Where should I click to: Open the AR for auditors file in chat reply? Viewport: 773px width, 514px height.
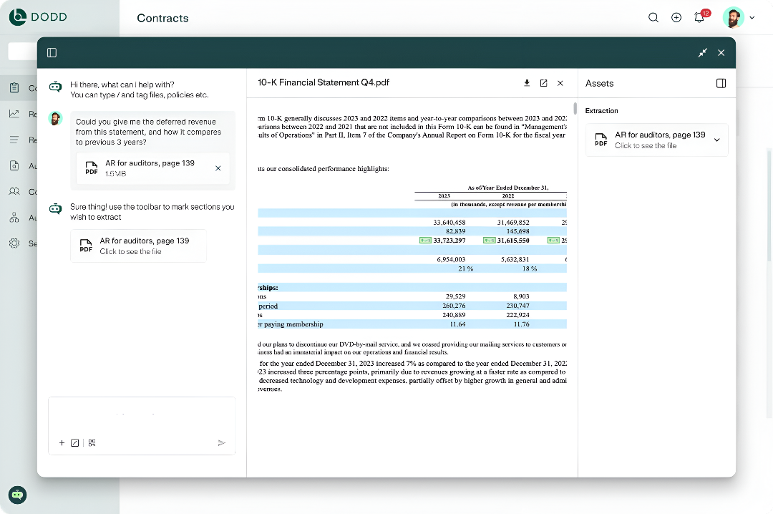(x=138, y=246)
